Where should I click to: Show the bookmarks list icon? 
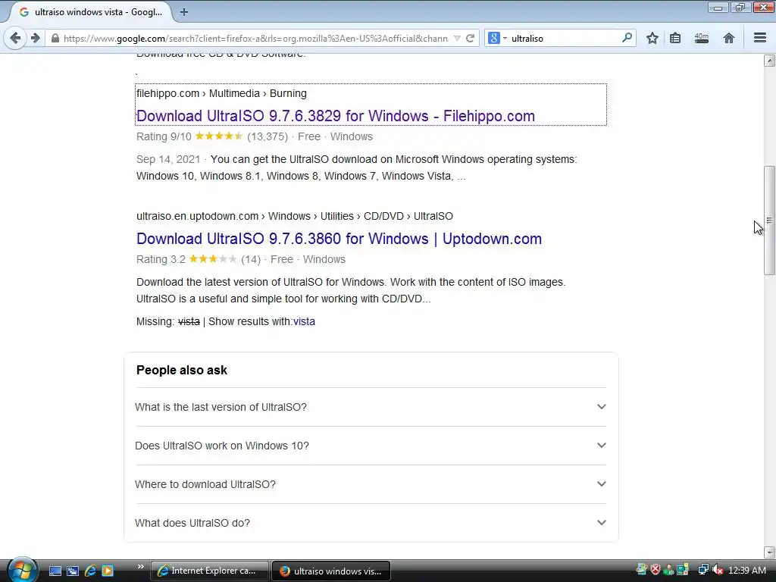tap(675, 38)
